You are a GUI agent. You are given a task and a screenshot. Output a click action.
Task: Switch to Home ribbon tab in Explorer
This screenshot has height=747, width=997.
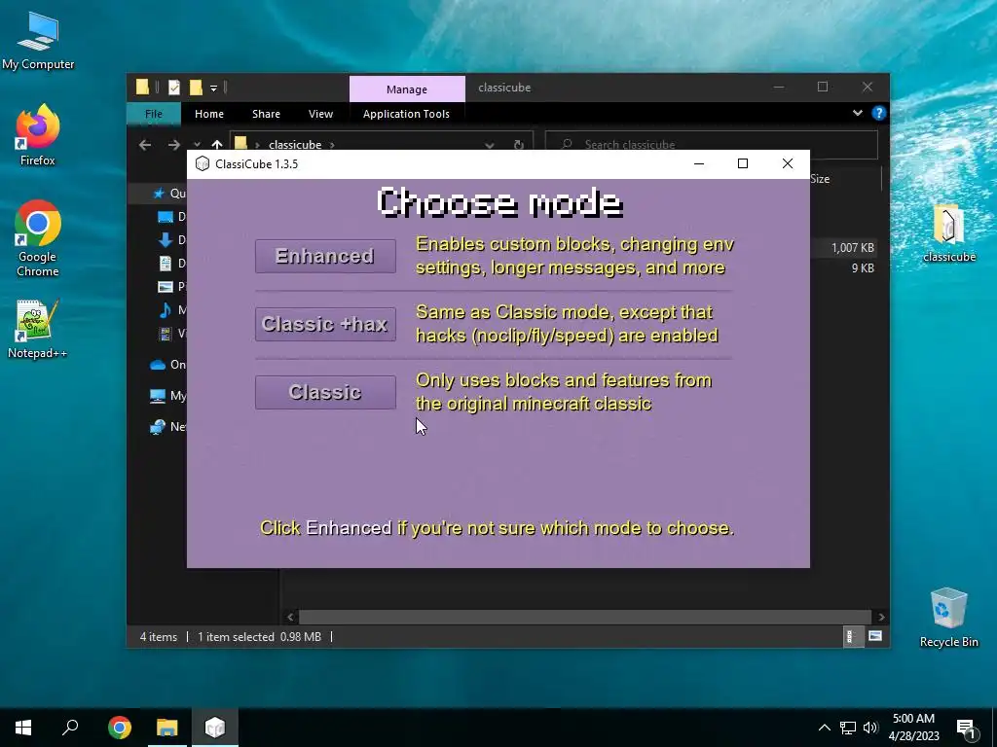[x=209, y=114]
